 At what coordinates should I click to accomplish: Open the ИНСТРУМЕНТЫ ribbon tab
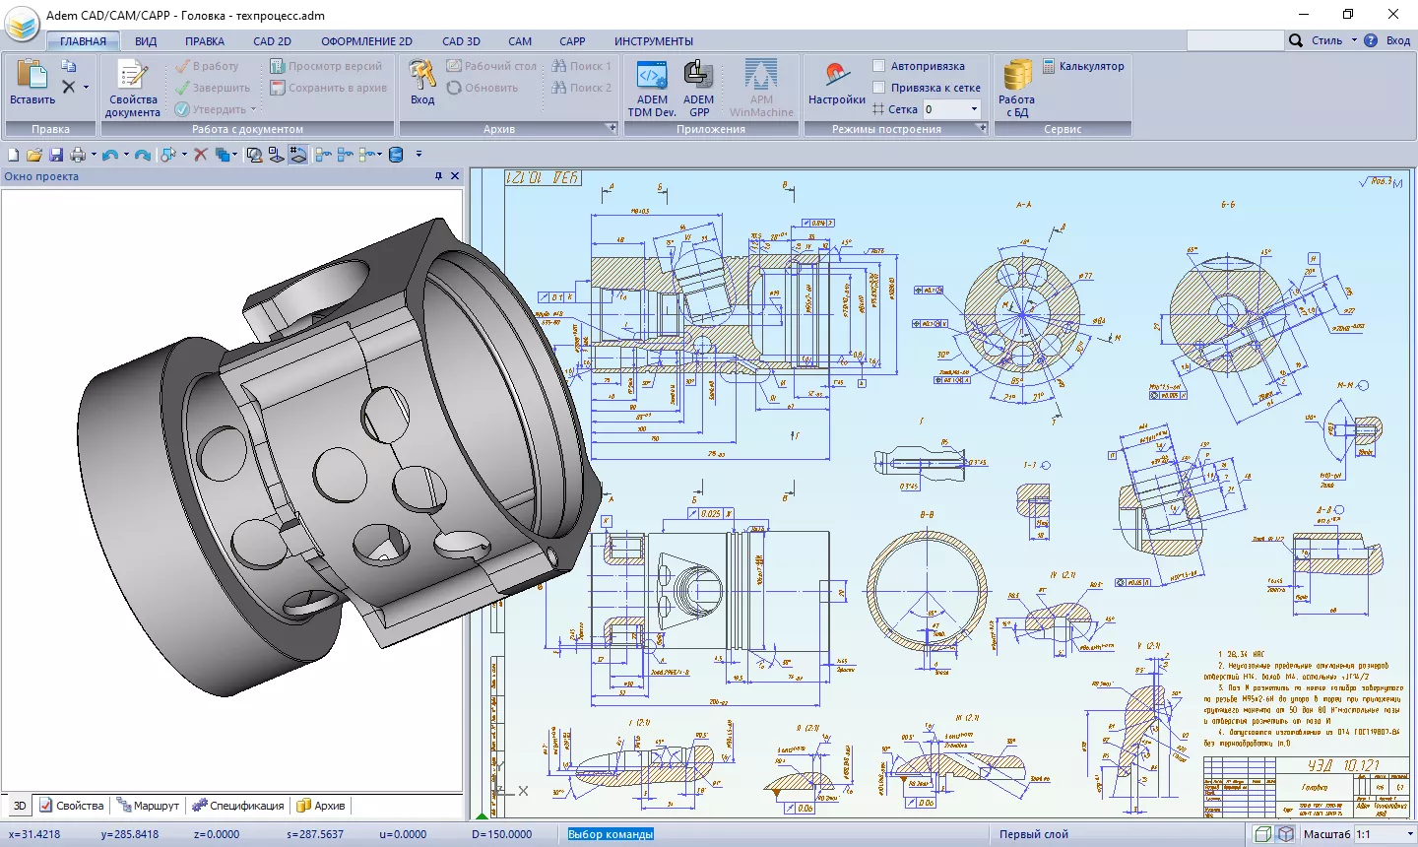(x=654, y=41)
